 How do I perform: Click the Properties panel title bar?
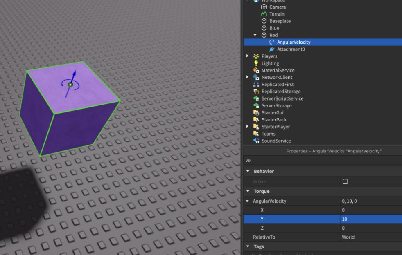[323, 151]
